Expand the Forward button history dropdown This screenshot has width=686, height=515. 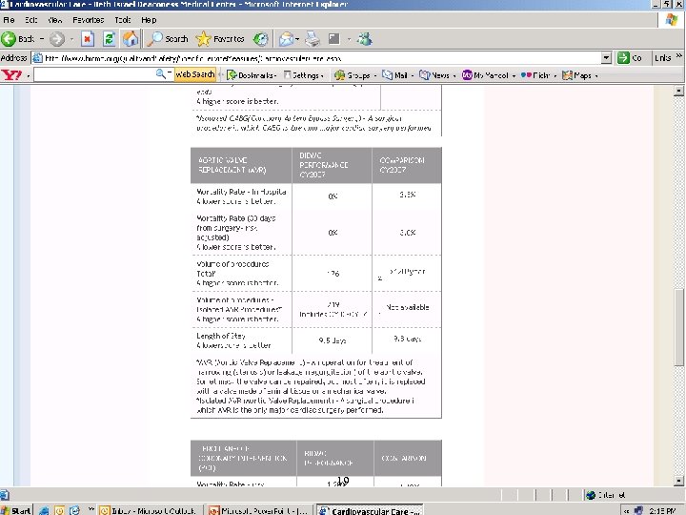point(71,39)
